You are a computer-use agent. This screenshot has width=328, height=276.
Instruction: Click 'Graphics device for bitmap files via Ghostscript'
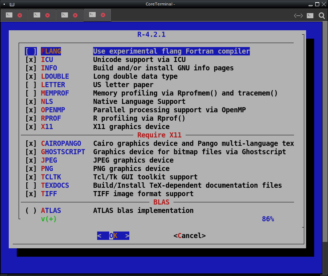[x=190, y=152]
